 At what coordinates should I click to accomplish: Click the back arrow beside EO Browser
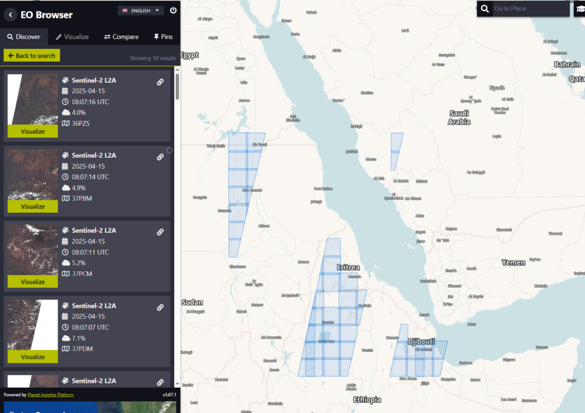click(10, 15)
